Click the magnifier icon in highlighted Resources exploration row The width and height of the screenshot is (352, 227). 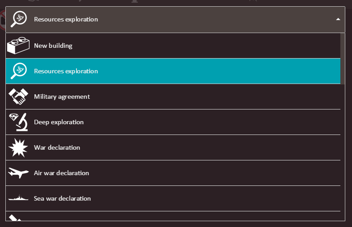pyautogui.click(x=18, y=71)
